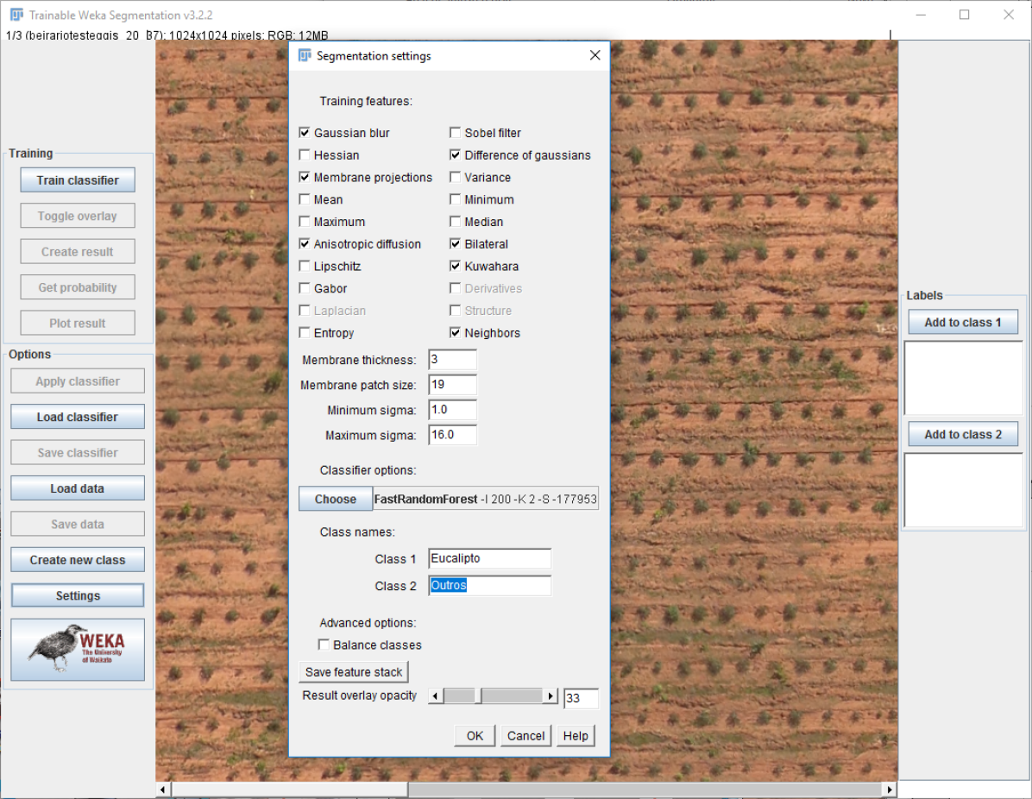Toggle the Sobel filter checkbox
Image resolution: width=1032 pixels, height=799 pixels.
(456, 133)
